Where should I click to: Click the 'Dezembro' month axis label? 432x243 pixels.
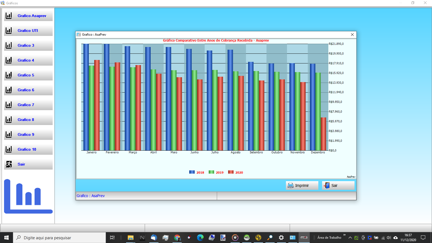tap(318, 153)
